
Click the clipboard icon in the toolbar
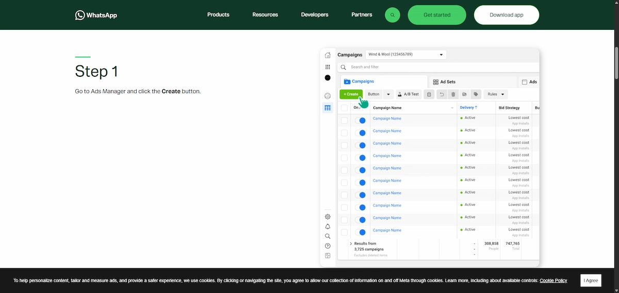pyautogui.click(x=429, y=94)
